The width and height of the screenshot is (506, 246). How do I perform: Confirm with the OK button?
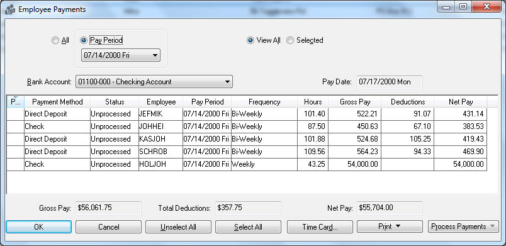click(39, 226)
